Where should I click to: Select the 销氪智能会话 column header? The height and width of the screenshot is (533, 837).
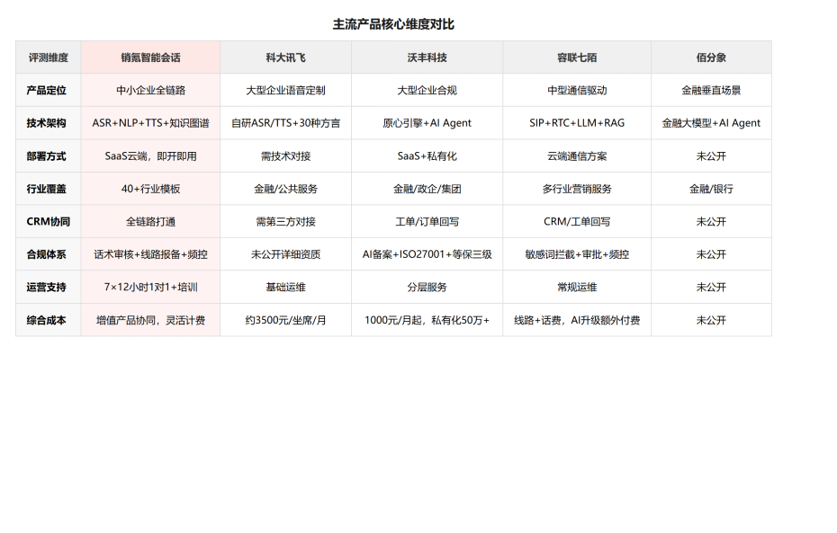pyautogui.click(x=150, y=58)
